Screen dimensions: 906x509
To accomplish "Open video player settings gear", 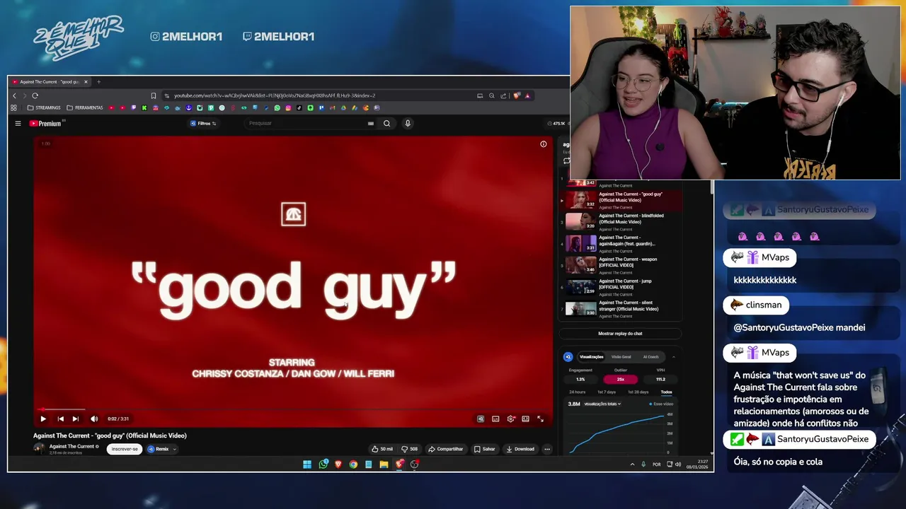I will point(511,419).
